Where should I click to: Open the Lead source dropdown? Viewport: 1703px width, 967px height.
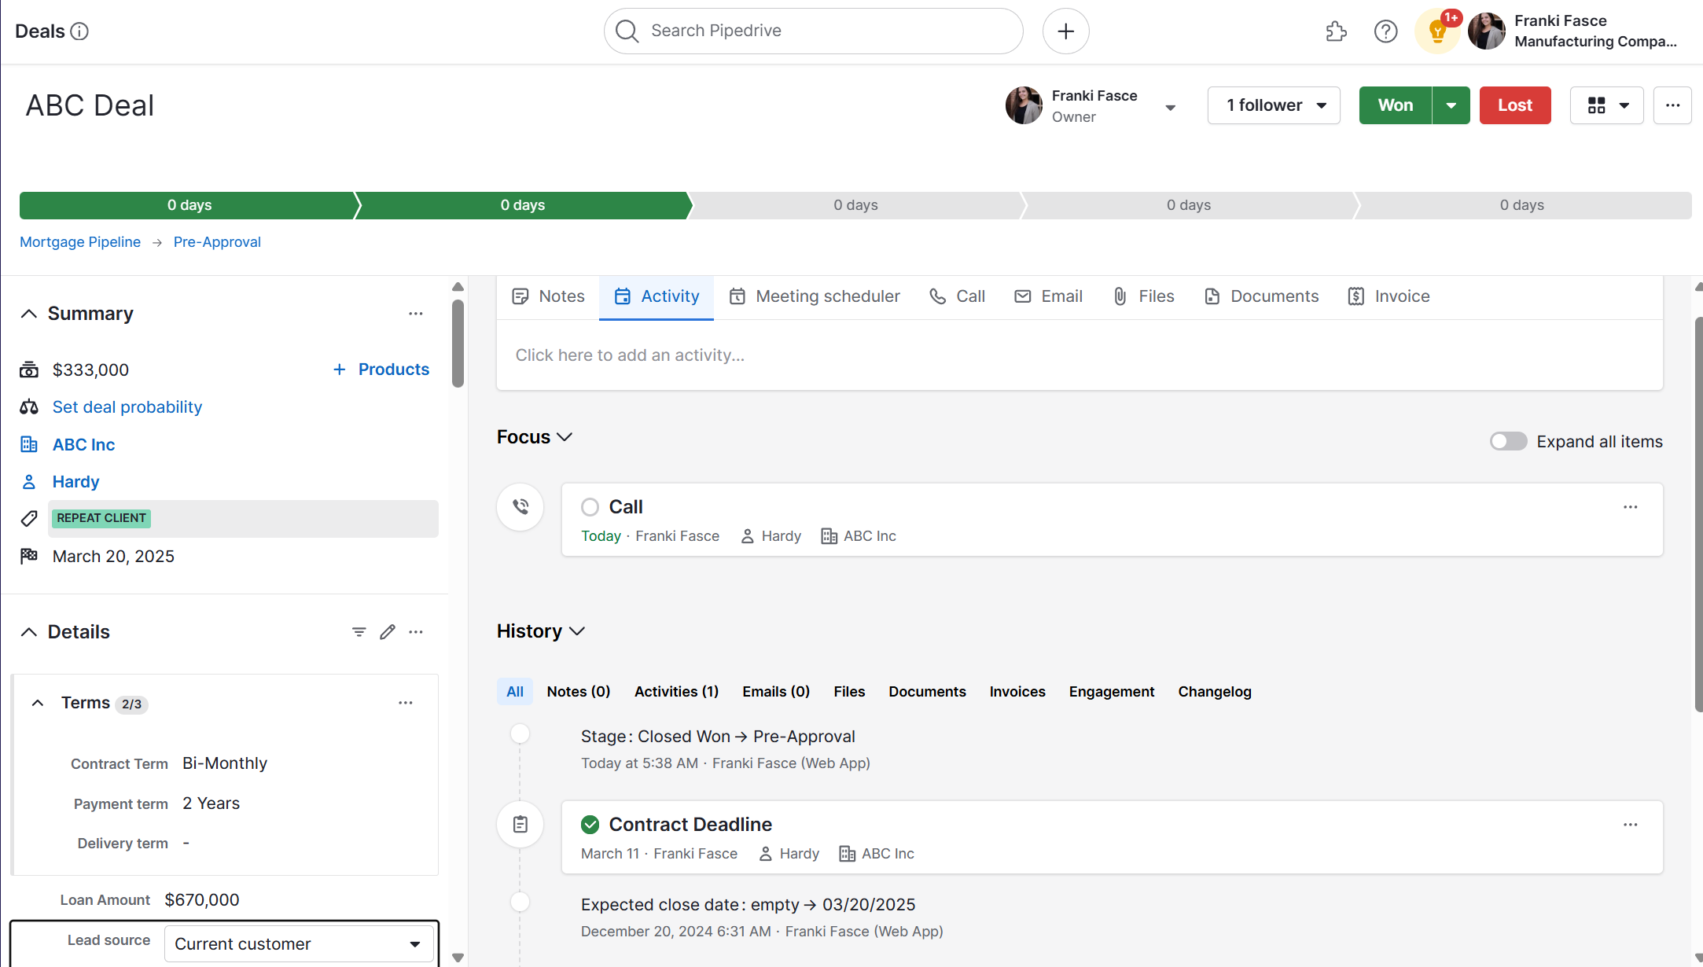pos(298,944)
